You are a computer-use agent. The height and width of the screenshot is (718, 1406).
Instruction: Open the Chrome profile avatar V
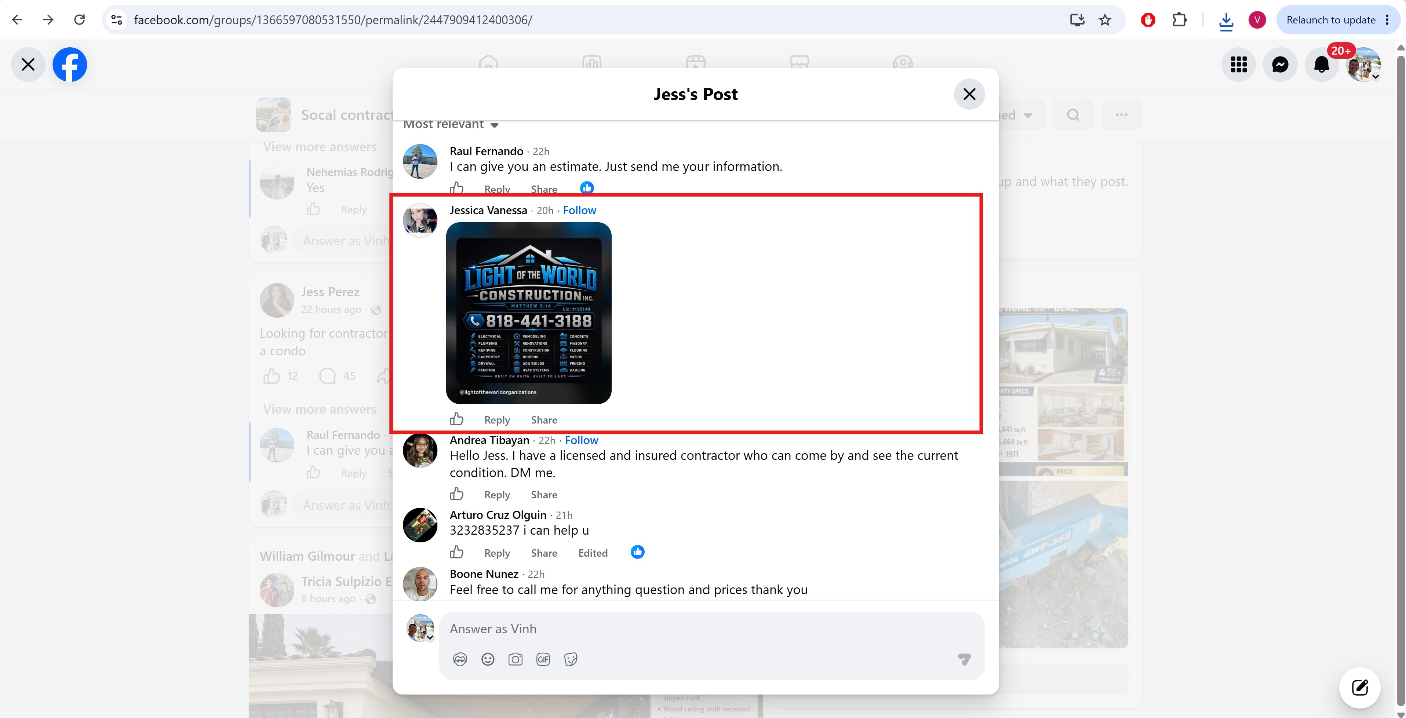click(1257, 20)
